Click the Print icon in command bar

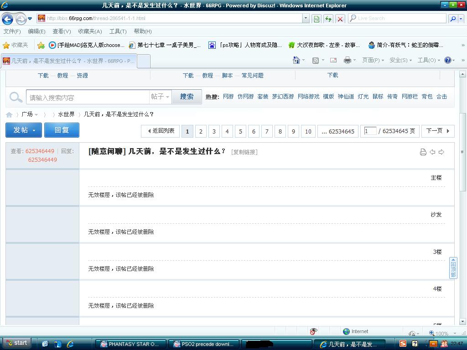(x=347, y=60)
